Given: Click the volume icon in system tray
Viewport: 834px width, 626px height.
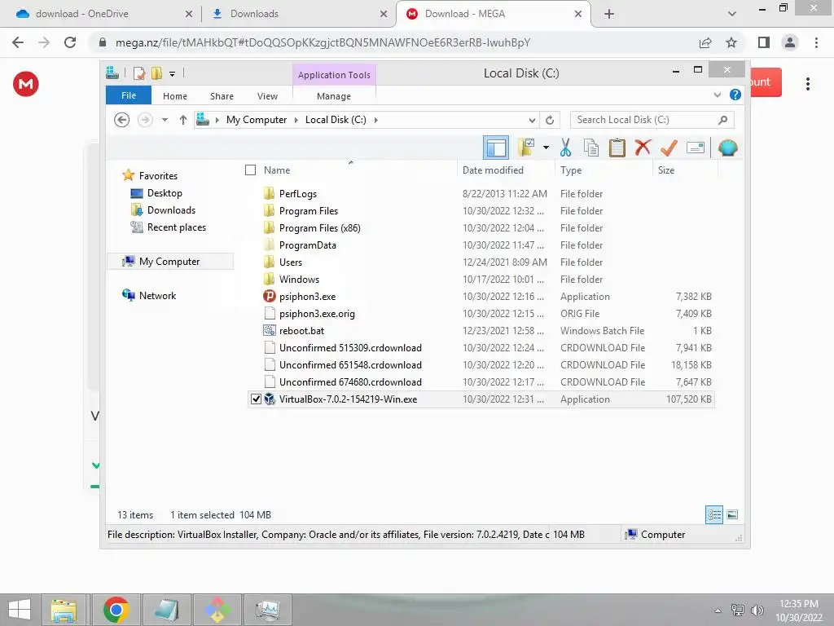Looking at the screenshot, I should [x=757, y=610].
